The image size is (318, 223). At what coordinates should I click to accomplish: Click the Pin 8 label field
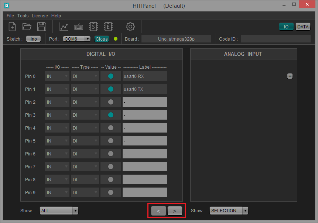(x=145, y=179)
